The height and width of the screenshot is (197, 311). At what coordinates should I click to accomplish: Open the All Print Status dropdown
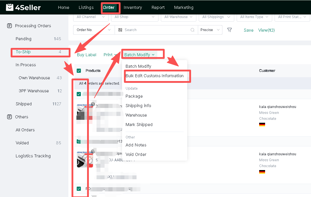click(x=292, y=17)
